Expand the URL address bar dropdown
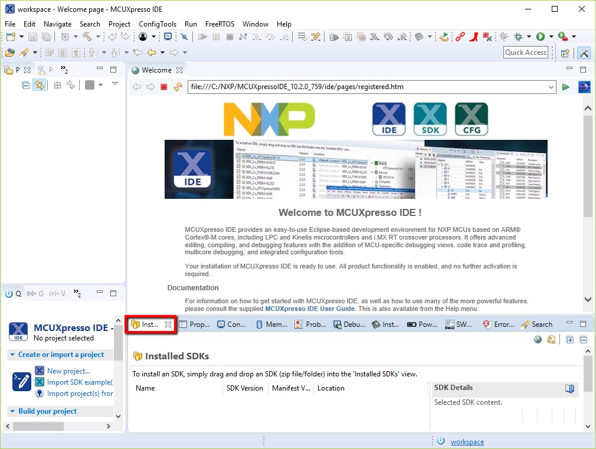The height and width of the screenshot is (449, 596). tap(551, 87)
